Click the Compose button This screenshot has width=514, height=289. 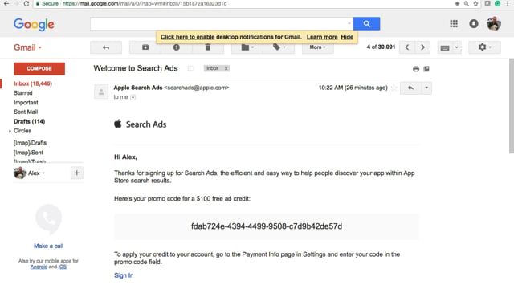tap(39, 69)
